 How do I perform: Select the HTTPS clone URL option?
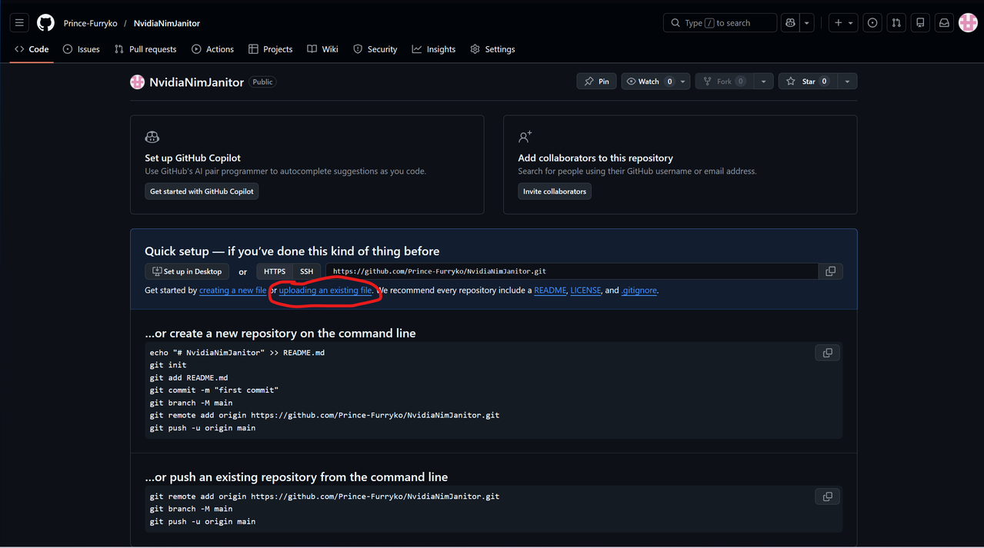(x=275, y=271)
